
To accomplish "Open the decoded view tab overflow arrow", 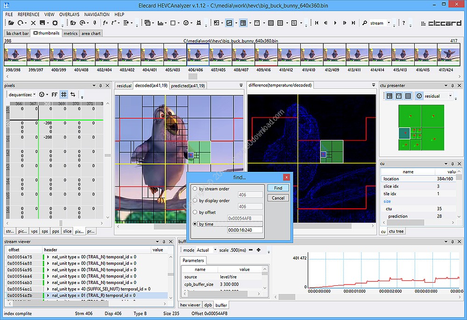I will [241, 85].
